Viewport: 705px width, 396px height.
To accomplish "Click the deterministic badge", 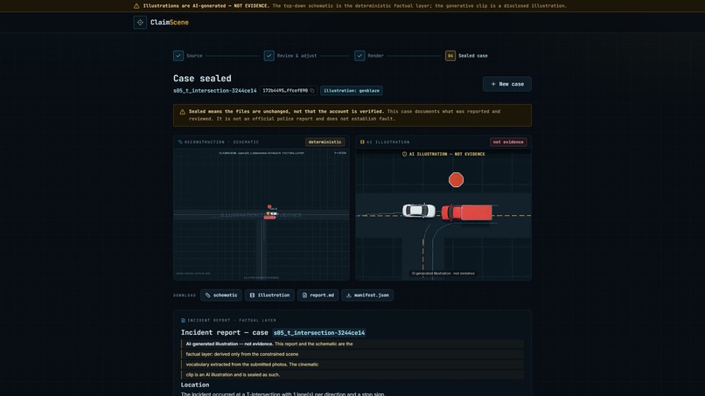I will coord(325,142).
